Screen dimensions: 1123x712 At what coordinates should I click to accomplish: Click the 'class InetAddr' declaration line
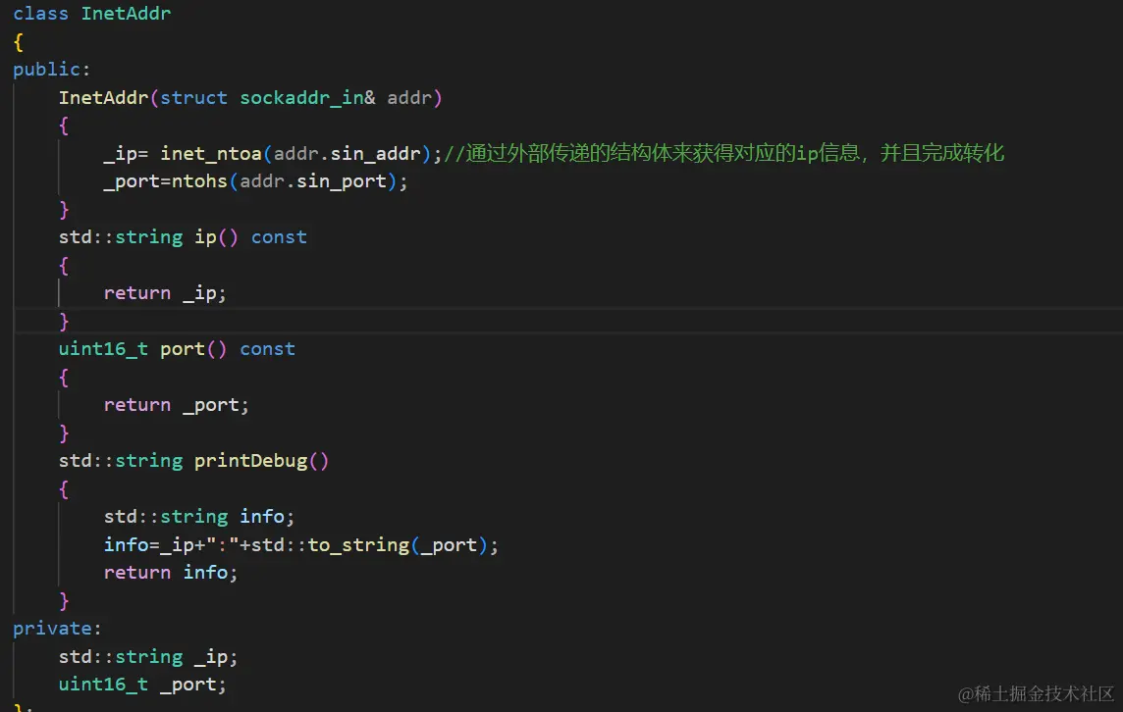click(91, 14)
